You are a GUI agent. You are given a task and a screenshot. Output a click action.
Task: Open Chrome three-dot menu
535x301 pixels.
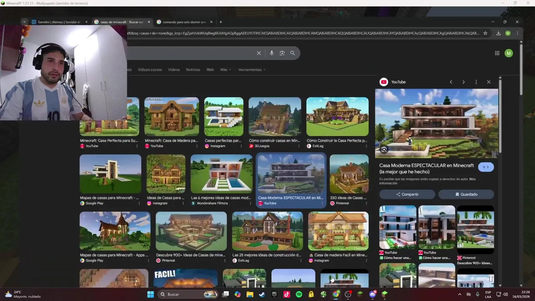(517, 33)
